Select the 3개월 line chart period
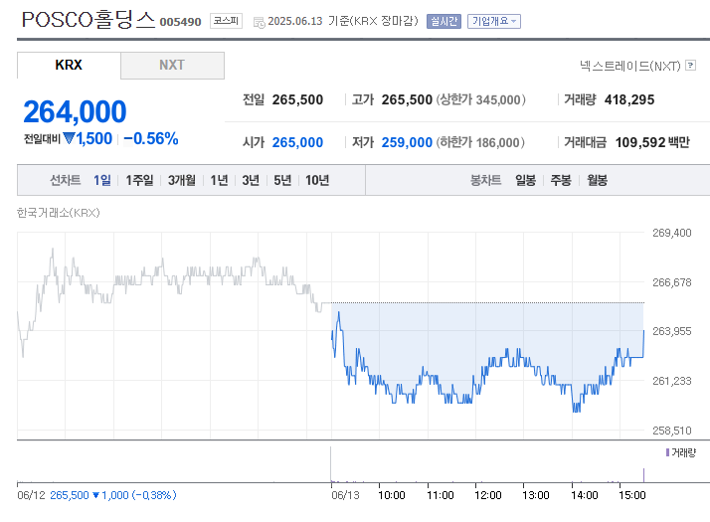The width and height of the screenshot is (710, 522). point(182,180)
